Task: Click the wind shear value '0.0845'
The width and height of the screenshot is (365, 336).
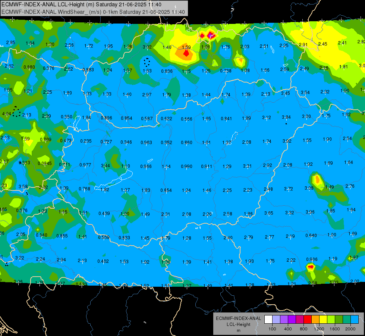Action: click(45, 164)
